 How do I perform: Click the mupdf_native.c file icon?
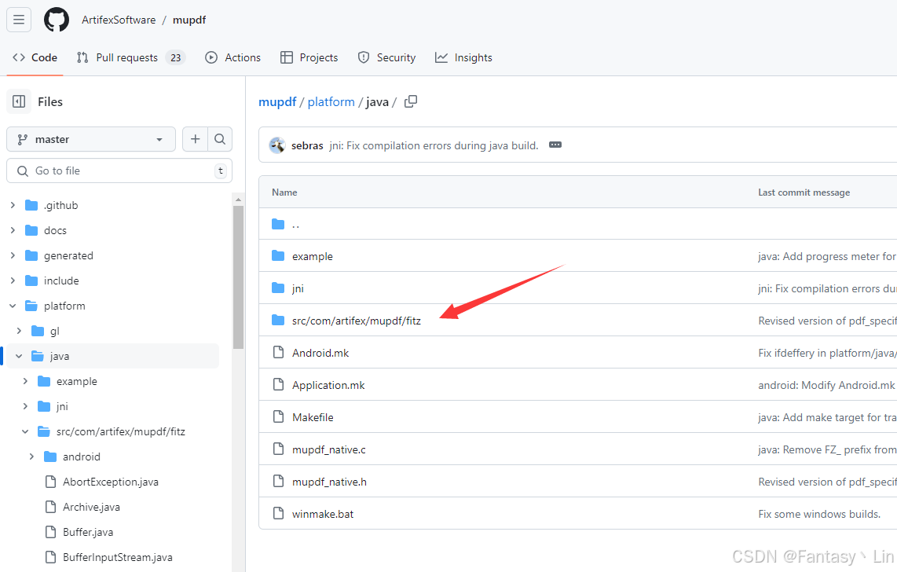click(278, 449)
